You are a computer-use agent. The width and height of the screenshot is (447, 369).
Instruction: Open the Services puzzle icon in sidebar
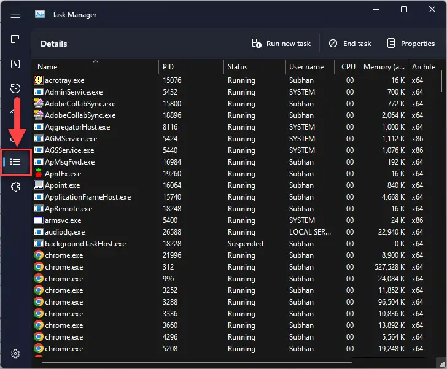point(15,187)
